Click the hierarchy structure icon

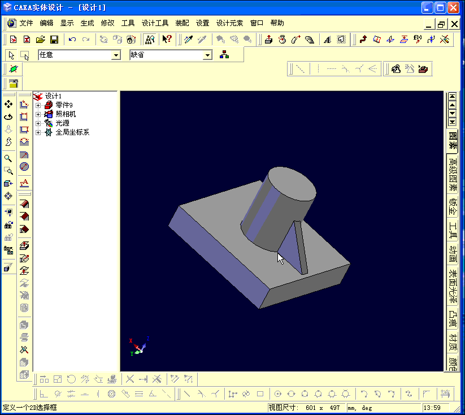[224, 55]
